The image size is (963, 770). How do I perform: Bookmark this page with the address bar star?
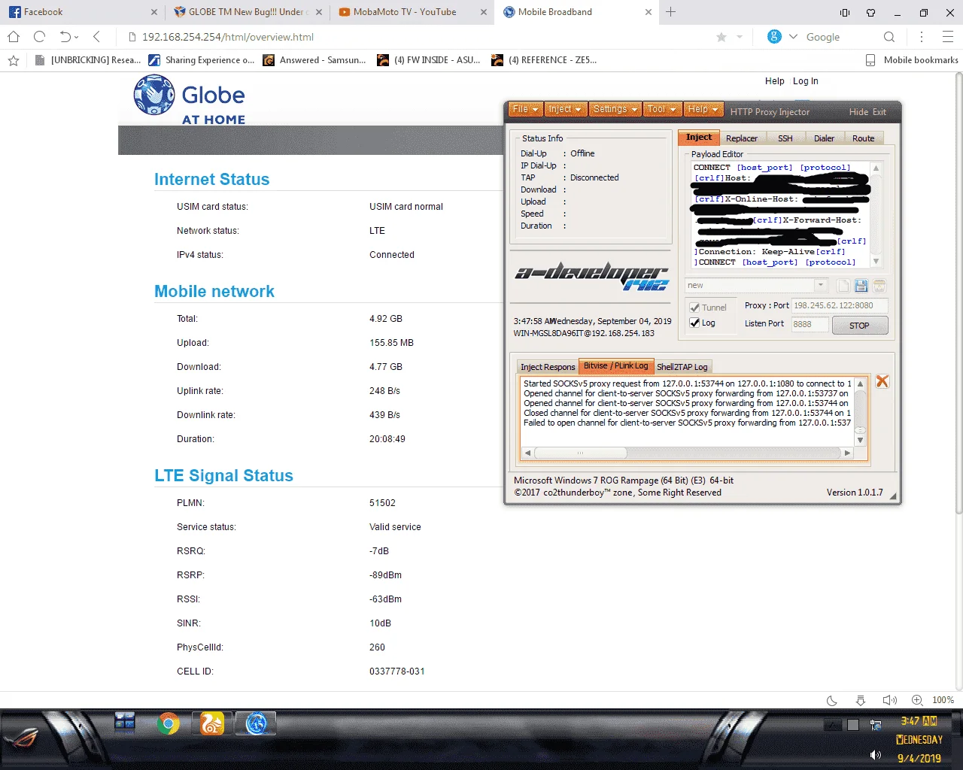[x=721, y=37]
